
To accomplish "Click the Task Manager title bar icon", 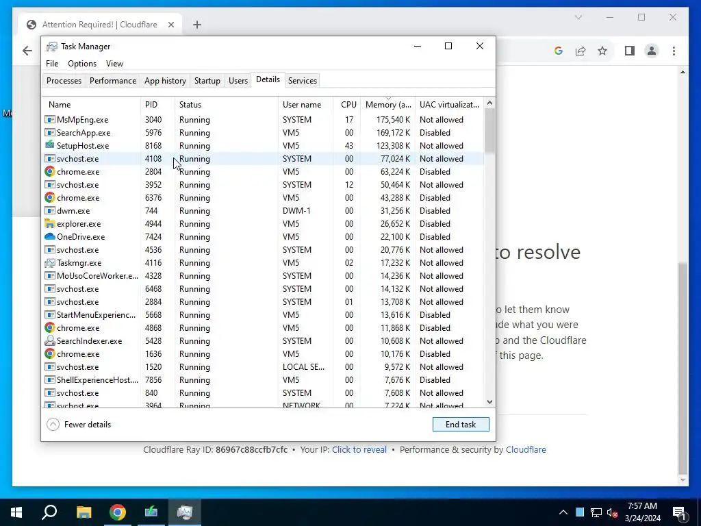I will point(52,47).
